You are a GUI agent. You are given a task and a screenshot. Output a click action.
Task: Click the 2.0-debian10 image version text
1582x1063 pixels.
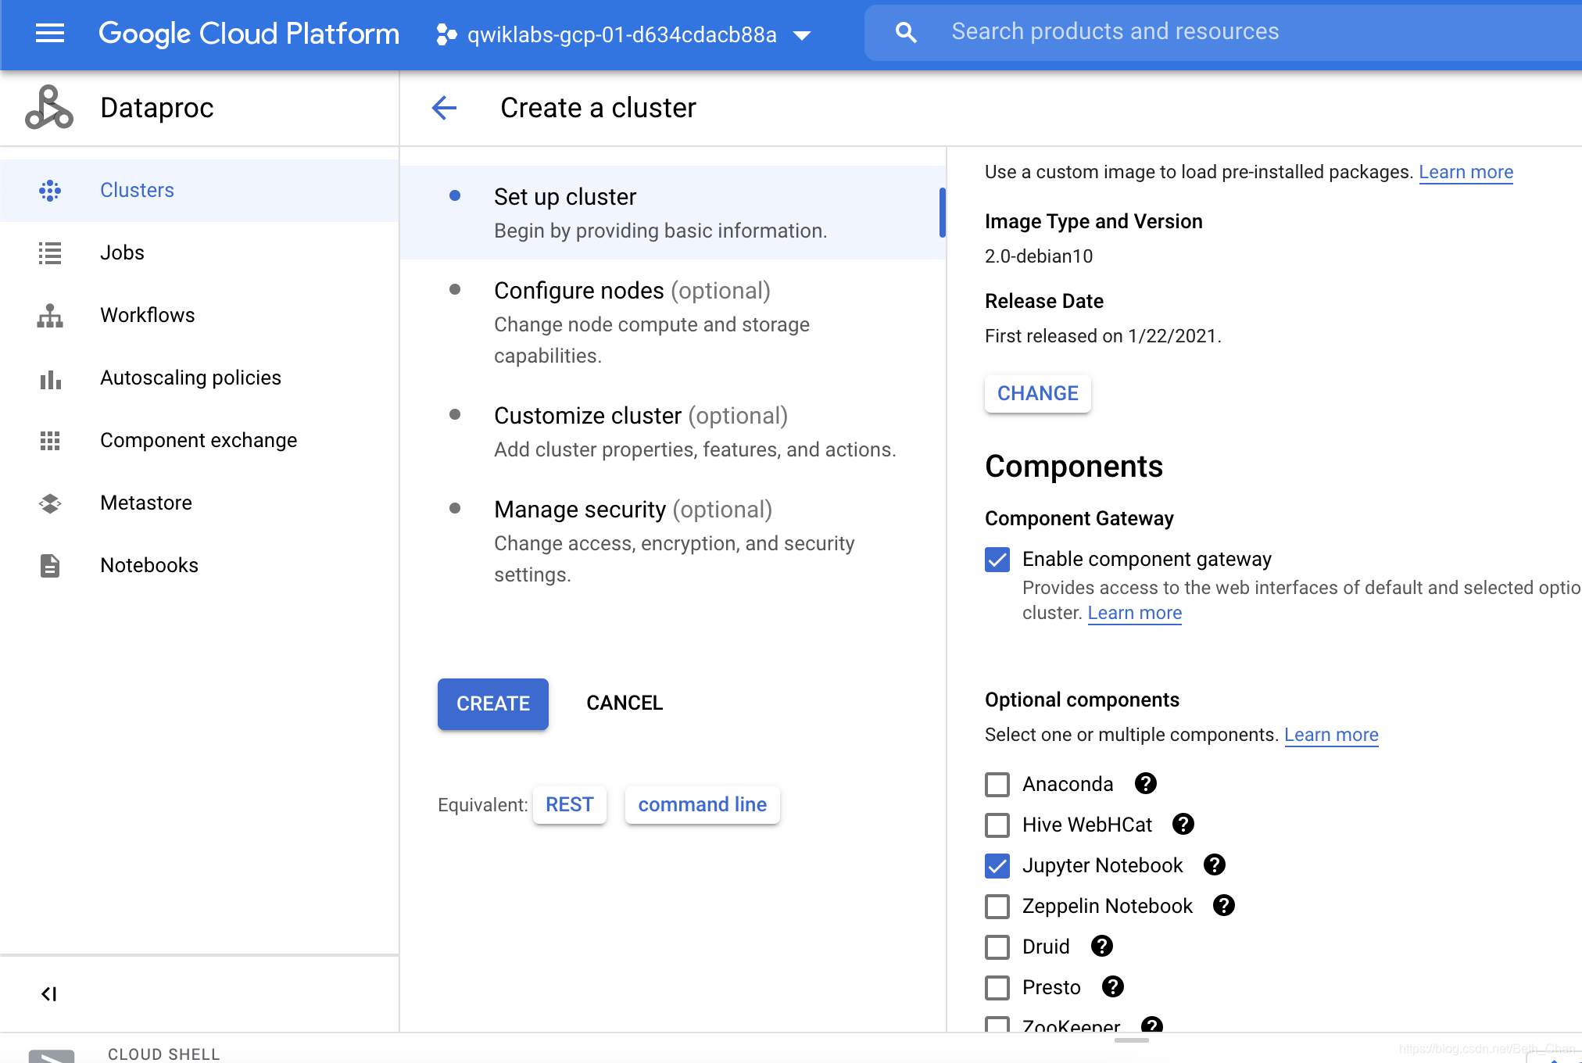(1039, 256)
